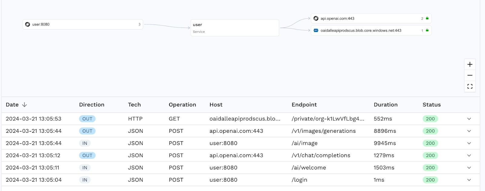Click the Direction column header
Image resolution: width=485 pixels, height=191 pixels.
(92, 105)
